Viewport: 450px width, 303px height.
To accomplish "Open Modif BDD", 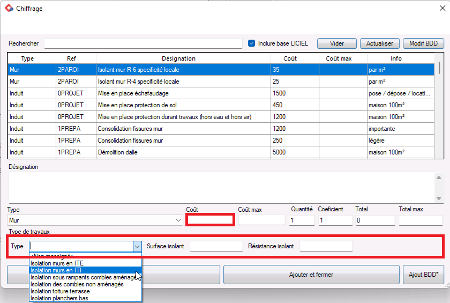I will pyautogui.click(x=423, y=43).
